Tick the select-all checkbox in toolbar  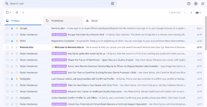click(x=7, y=12)
